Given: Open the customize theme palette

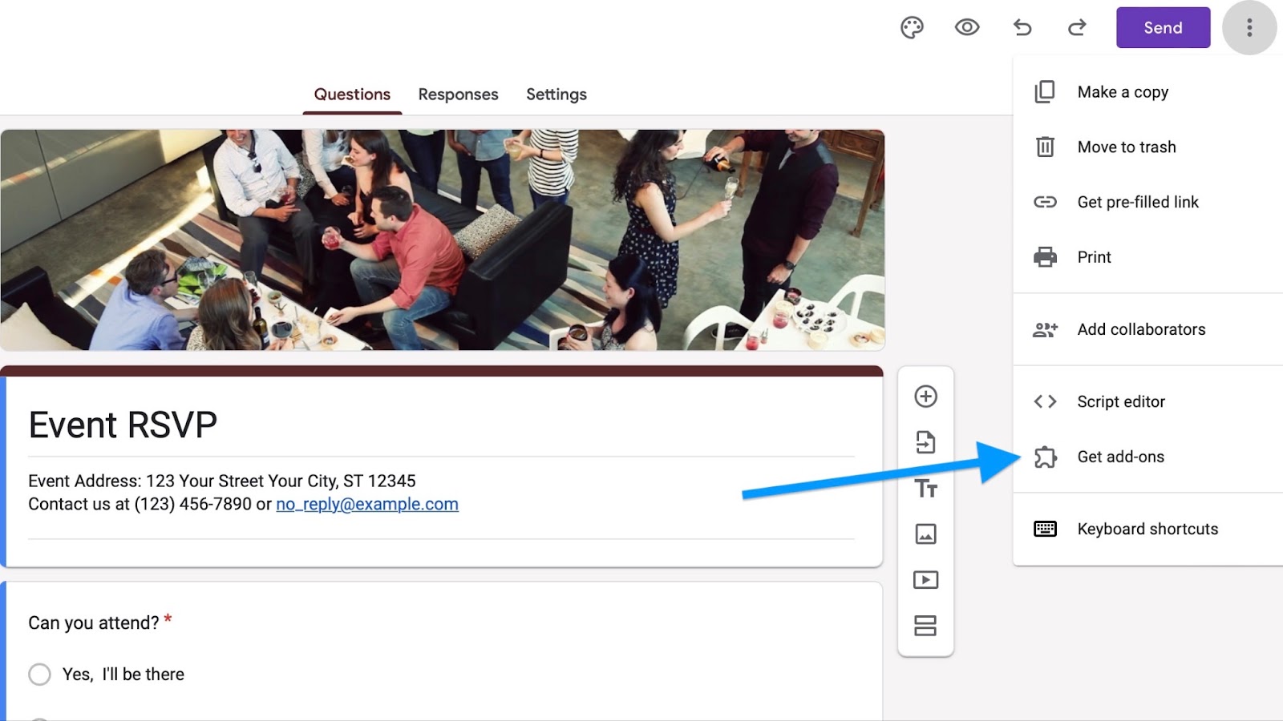Looking at the screenshot, I should coord(912,28).
